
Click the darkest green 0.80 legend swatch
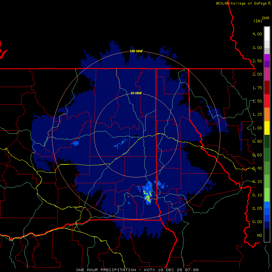267,141
